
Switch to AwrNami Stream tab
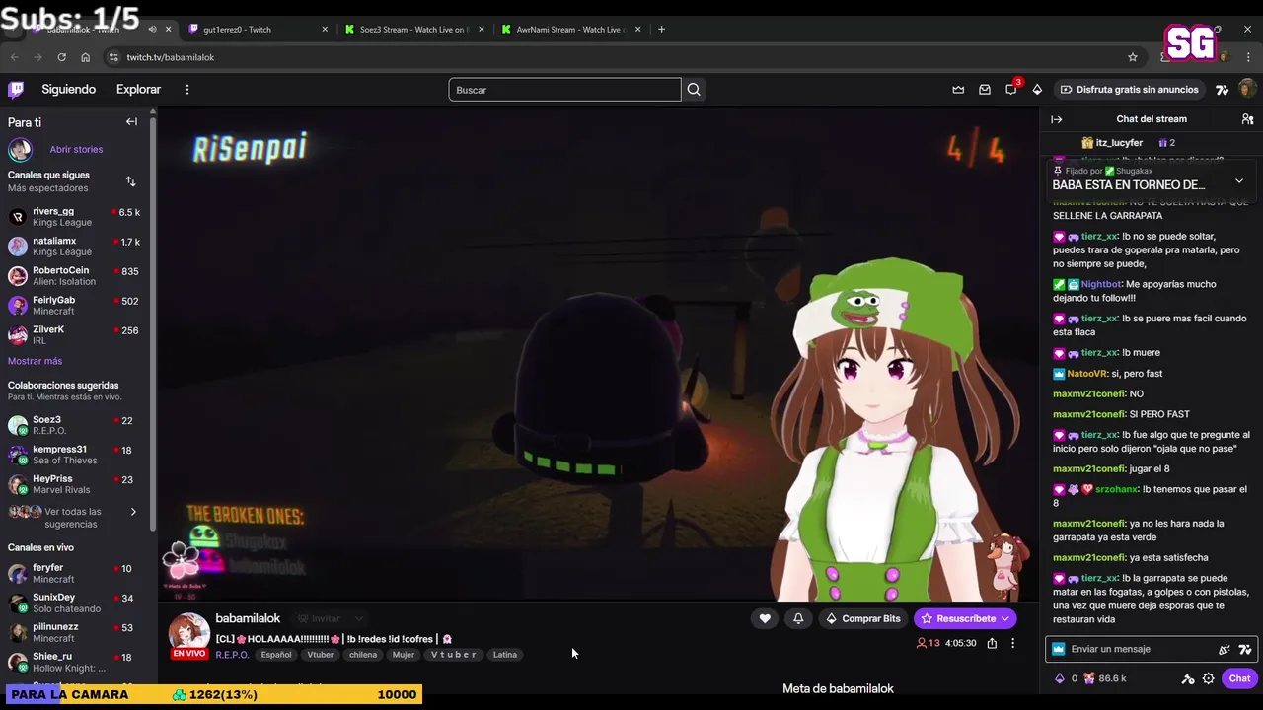click(x=570, y=29)
